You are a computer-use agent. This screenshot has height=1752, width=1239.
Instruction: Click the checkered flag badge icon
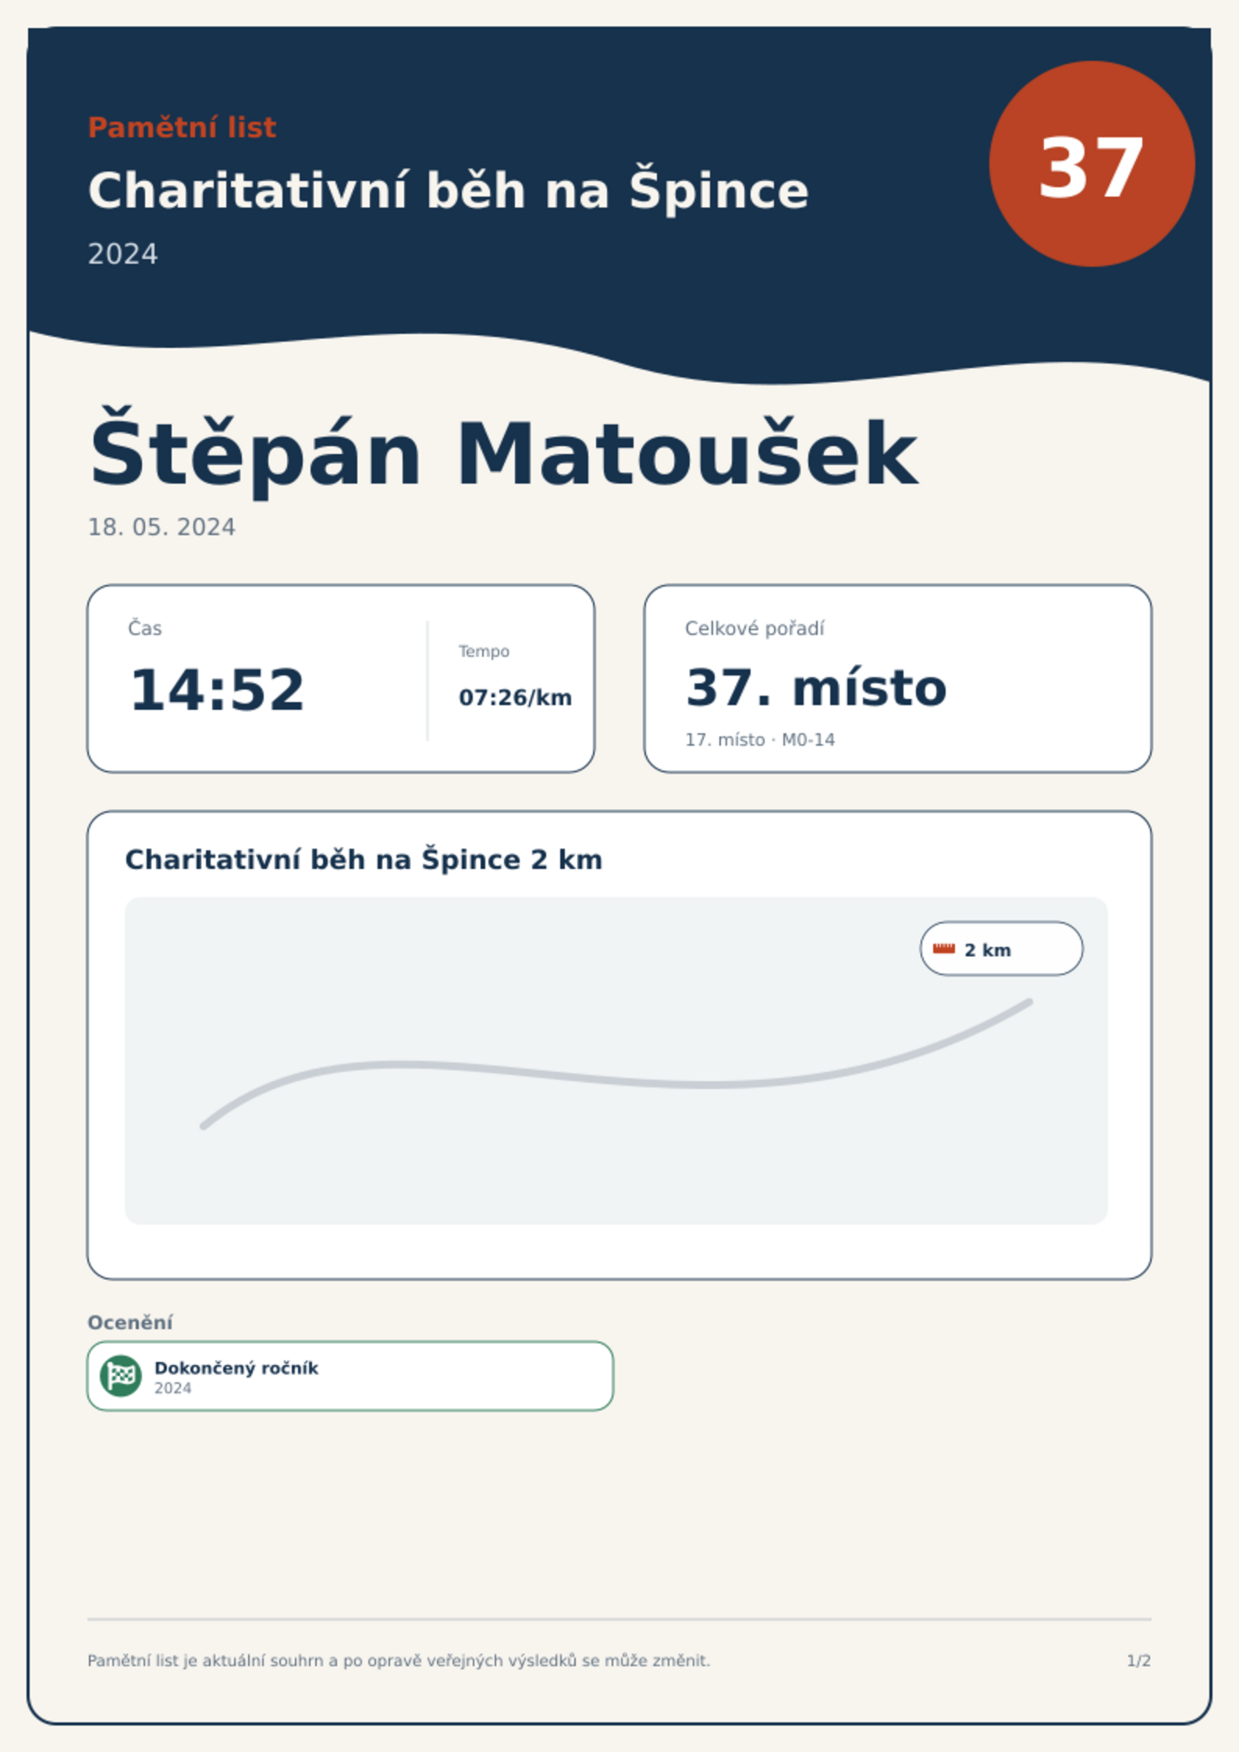(x=121, y=1375)
